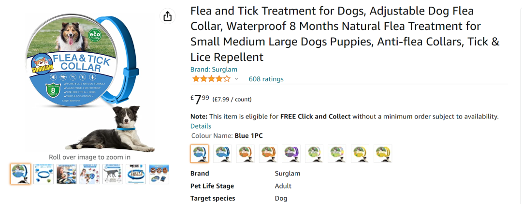The width and height of the screenshot is (522, 204).
Task: Pick the purple collar colour swatch
Action: [x=291, y=154]
